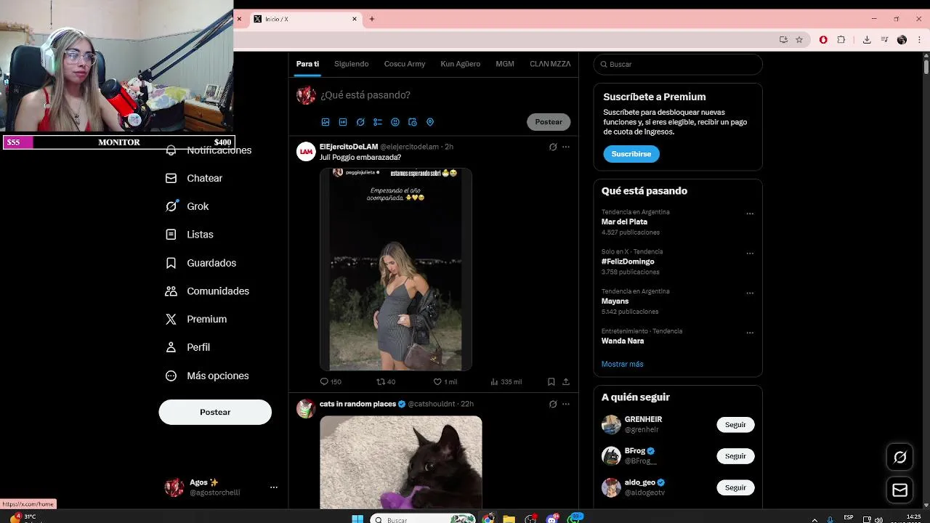This screenshot has height=523, width=930.
Task: Switch to the Siguiendo tab
Action: pyautogui.click(x=352, y=64)
